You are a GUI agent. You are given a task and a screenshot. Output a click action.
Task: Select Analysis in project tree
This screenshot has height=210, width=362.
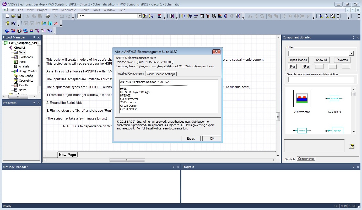click(24, 66)
